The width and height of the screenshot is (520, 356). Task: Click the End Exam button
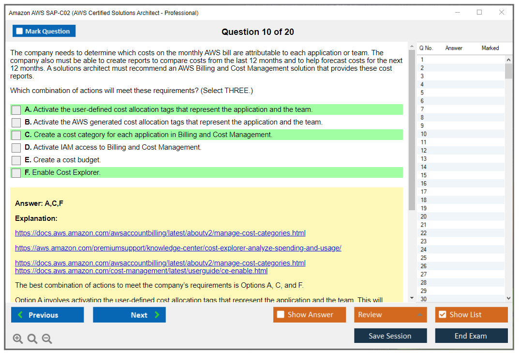click(x=471, y=336)
